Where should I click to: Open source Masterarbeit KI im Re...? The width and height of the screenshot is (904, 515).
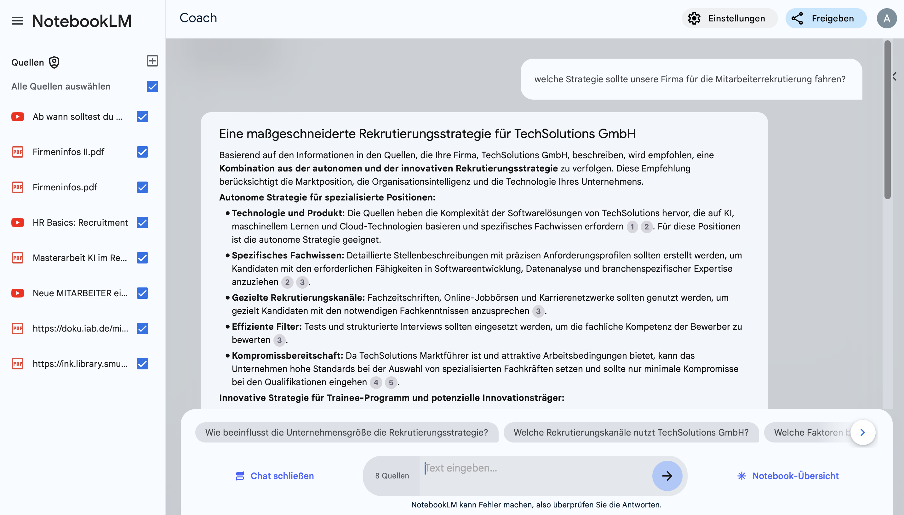[x=79, y=257]
